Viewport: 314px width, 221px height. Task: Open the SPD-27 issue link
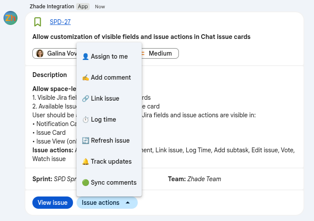click(x=60, y=22)
